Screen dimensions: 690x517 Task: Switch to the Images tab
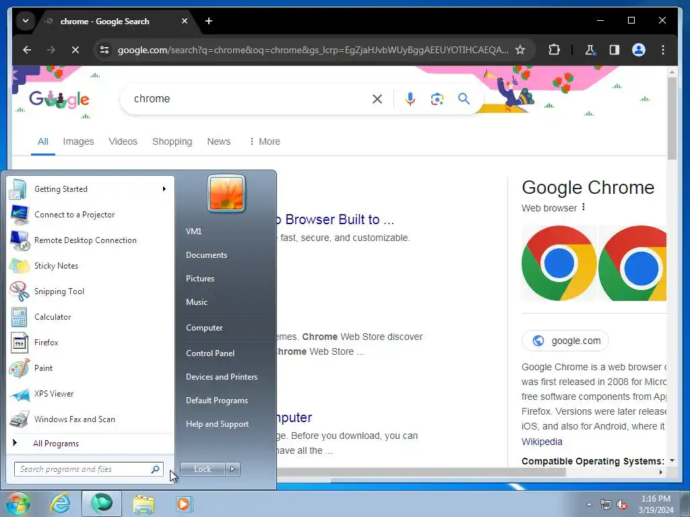tap(78, 141)
